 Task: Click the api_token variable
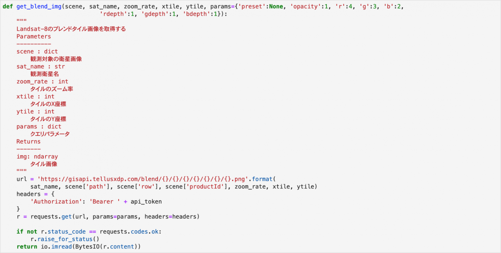coord(146,202)
